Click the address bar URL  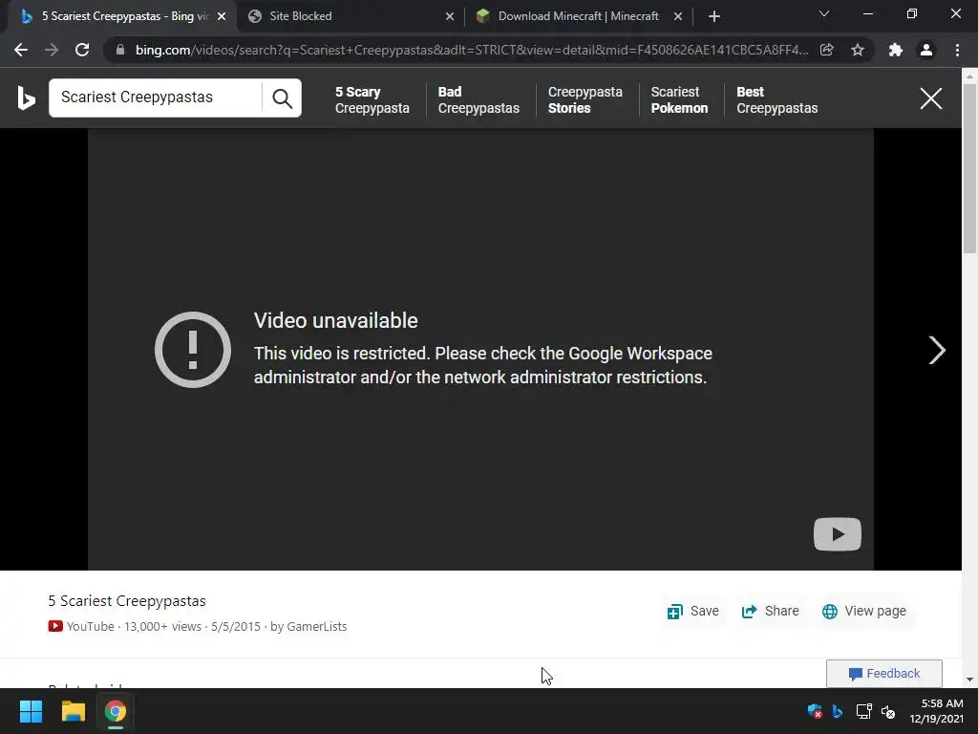(472, 50)
